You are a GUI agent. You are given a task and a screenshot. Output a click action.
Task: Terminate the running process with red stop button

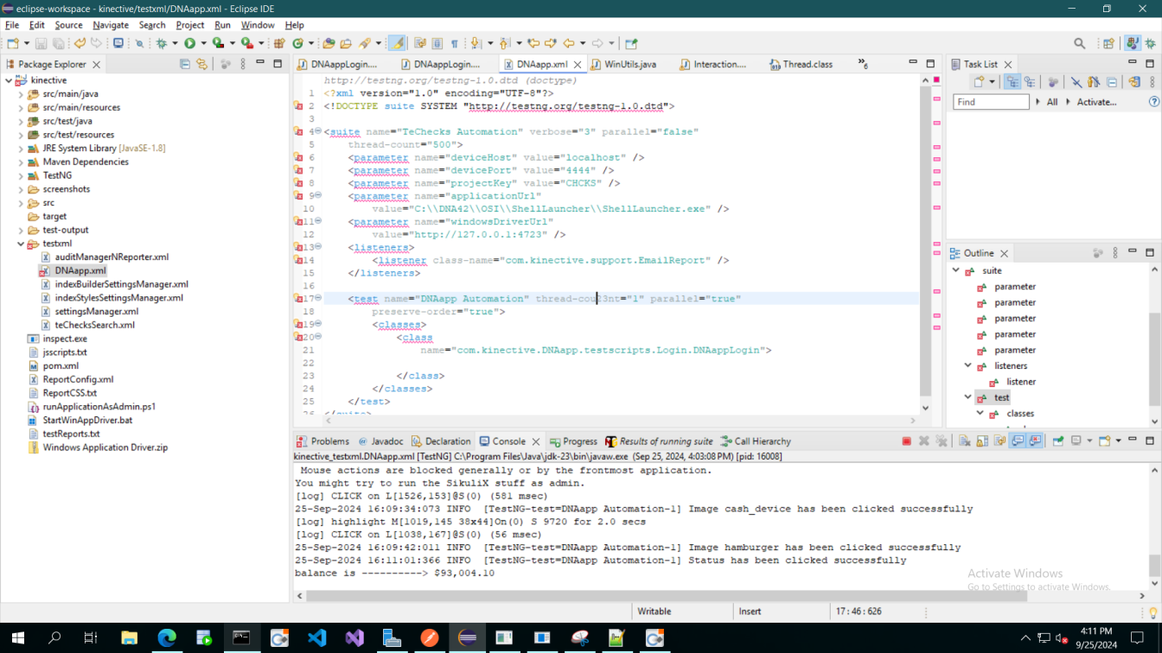(x=906, y=441)
